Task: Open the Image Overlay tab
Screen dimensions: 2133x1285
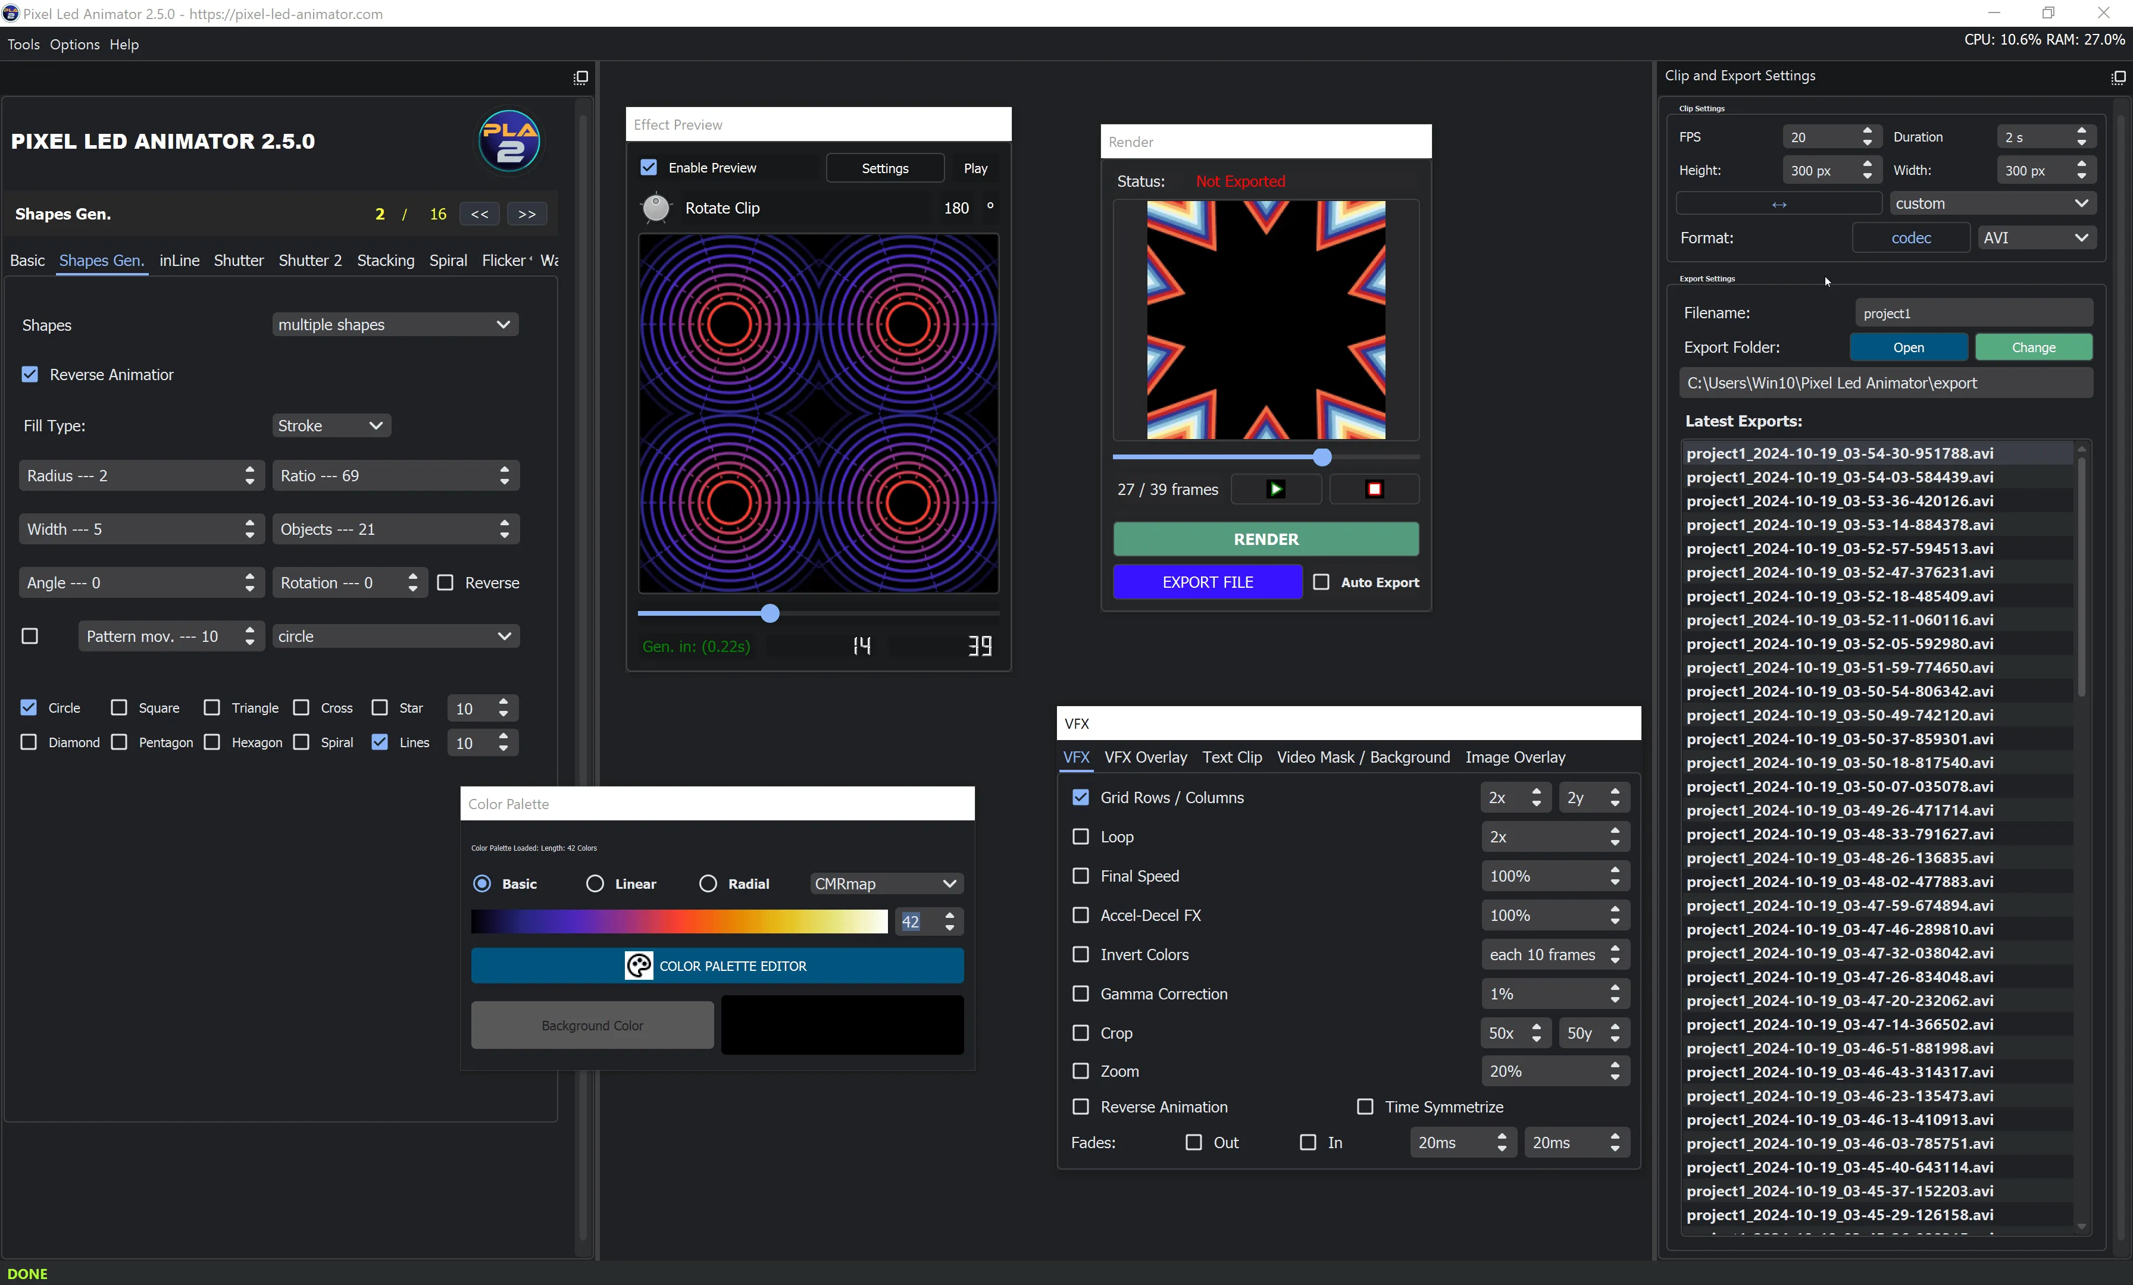Action: coord(1515,757)
